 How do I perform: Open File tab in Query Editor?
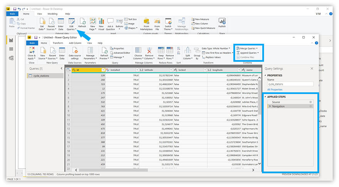(x=32, y=43)
